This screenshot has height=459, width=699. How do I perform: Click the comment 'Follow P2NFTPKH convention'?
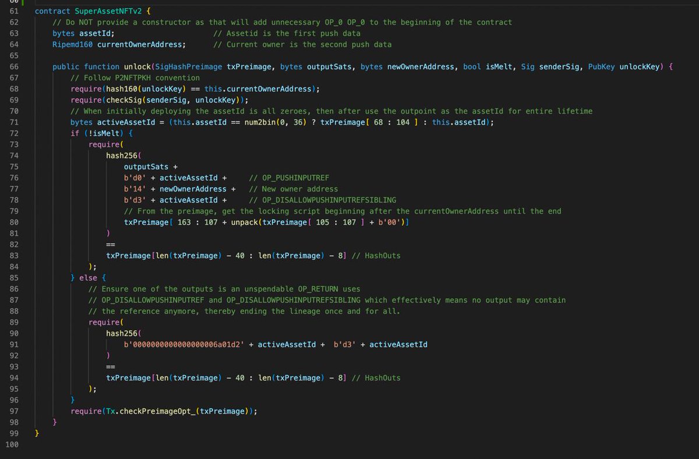(135, 77)
